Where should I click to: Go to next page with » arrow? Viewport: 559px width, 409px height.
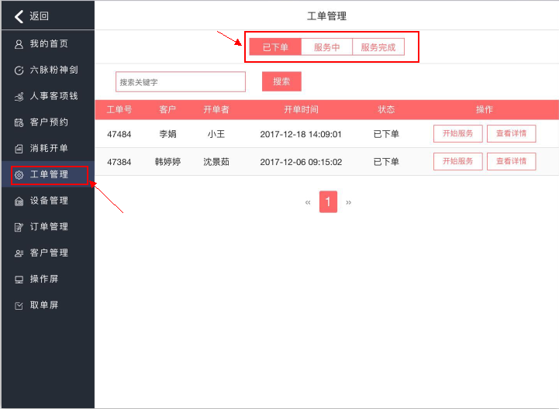pyautogui.click(x=348, y=202)
